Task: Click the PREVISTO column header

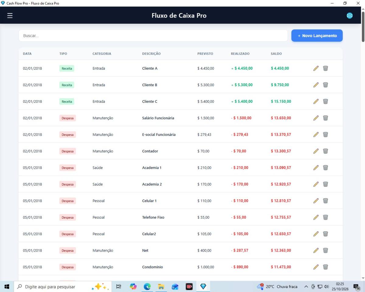Action: (205, 54)
